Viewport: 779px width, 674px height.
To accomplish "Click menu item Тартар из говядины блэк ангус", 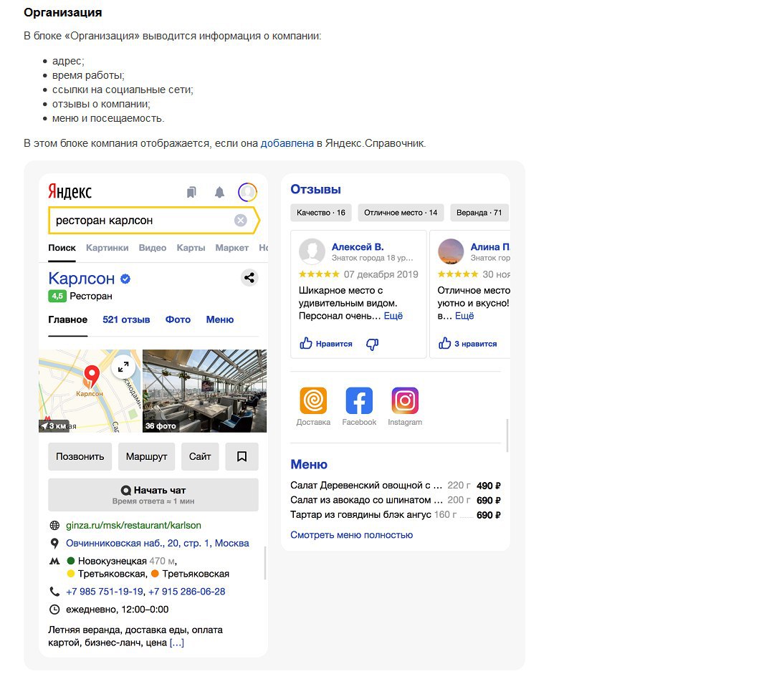I will pos(396,515).
